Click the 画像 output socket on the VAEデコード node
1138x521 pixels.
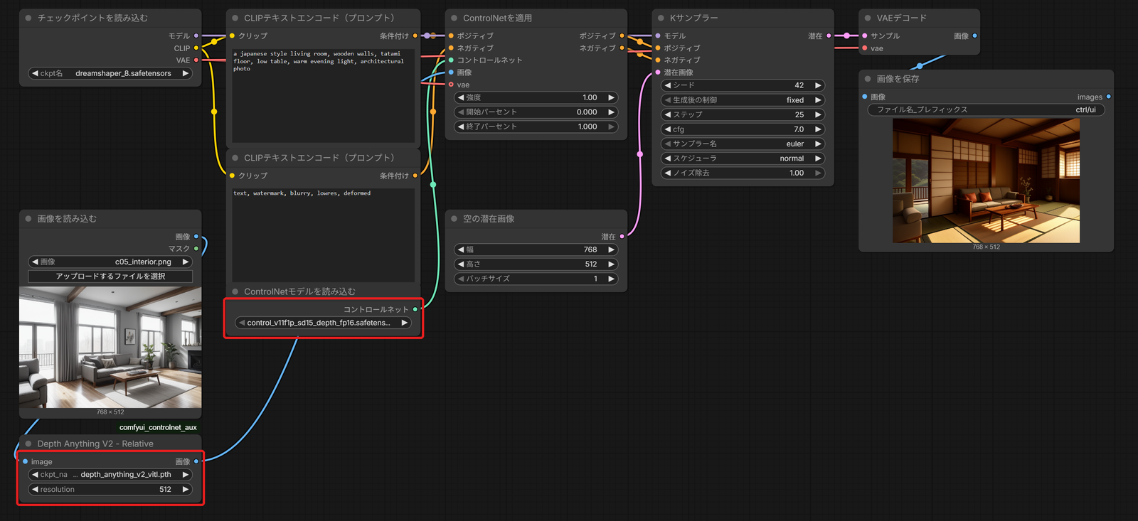(x=974, y=36)
